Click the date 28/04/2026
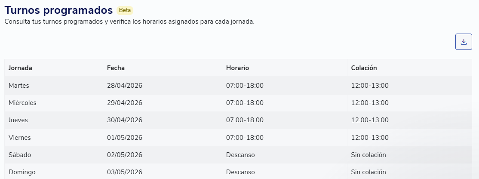The width and height of the screenshot is (479, 179). (x=125, y=86)
